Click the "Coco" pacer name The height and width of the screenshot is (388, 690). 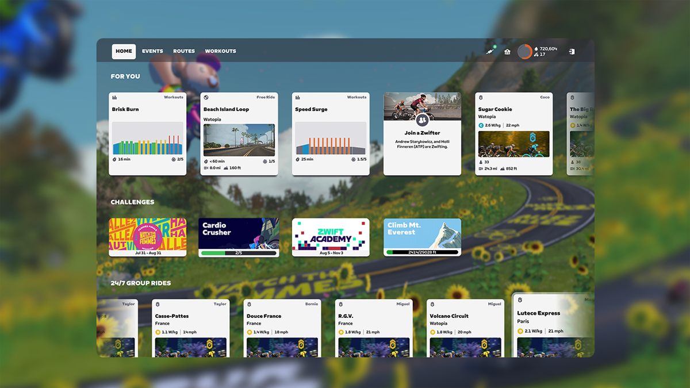[x=545, y=98]
